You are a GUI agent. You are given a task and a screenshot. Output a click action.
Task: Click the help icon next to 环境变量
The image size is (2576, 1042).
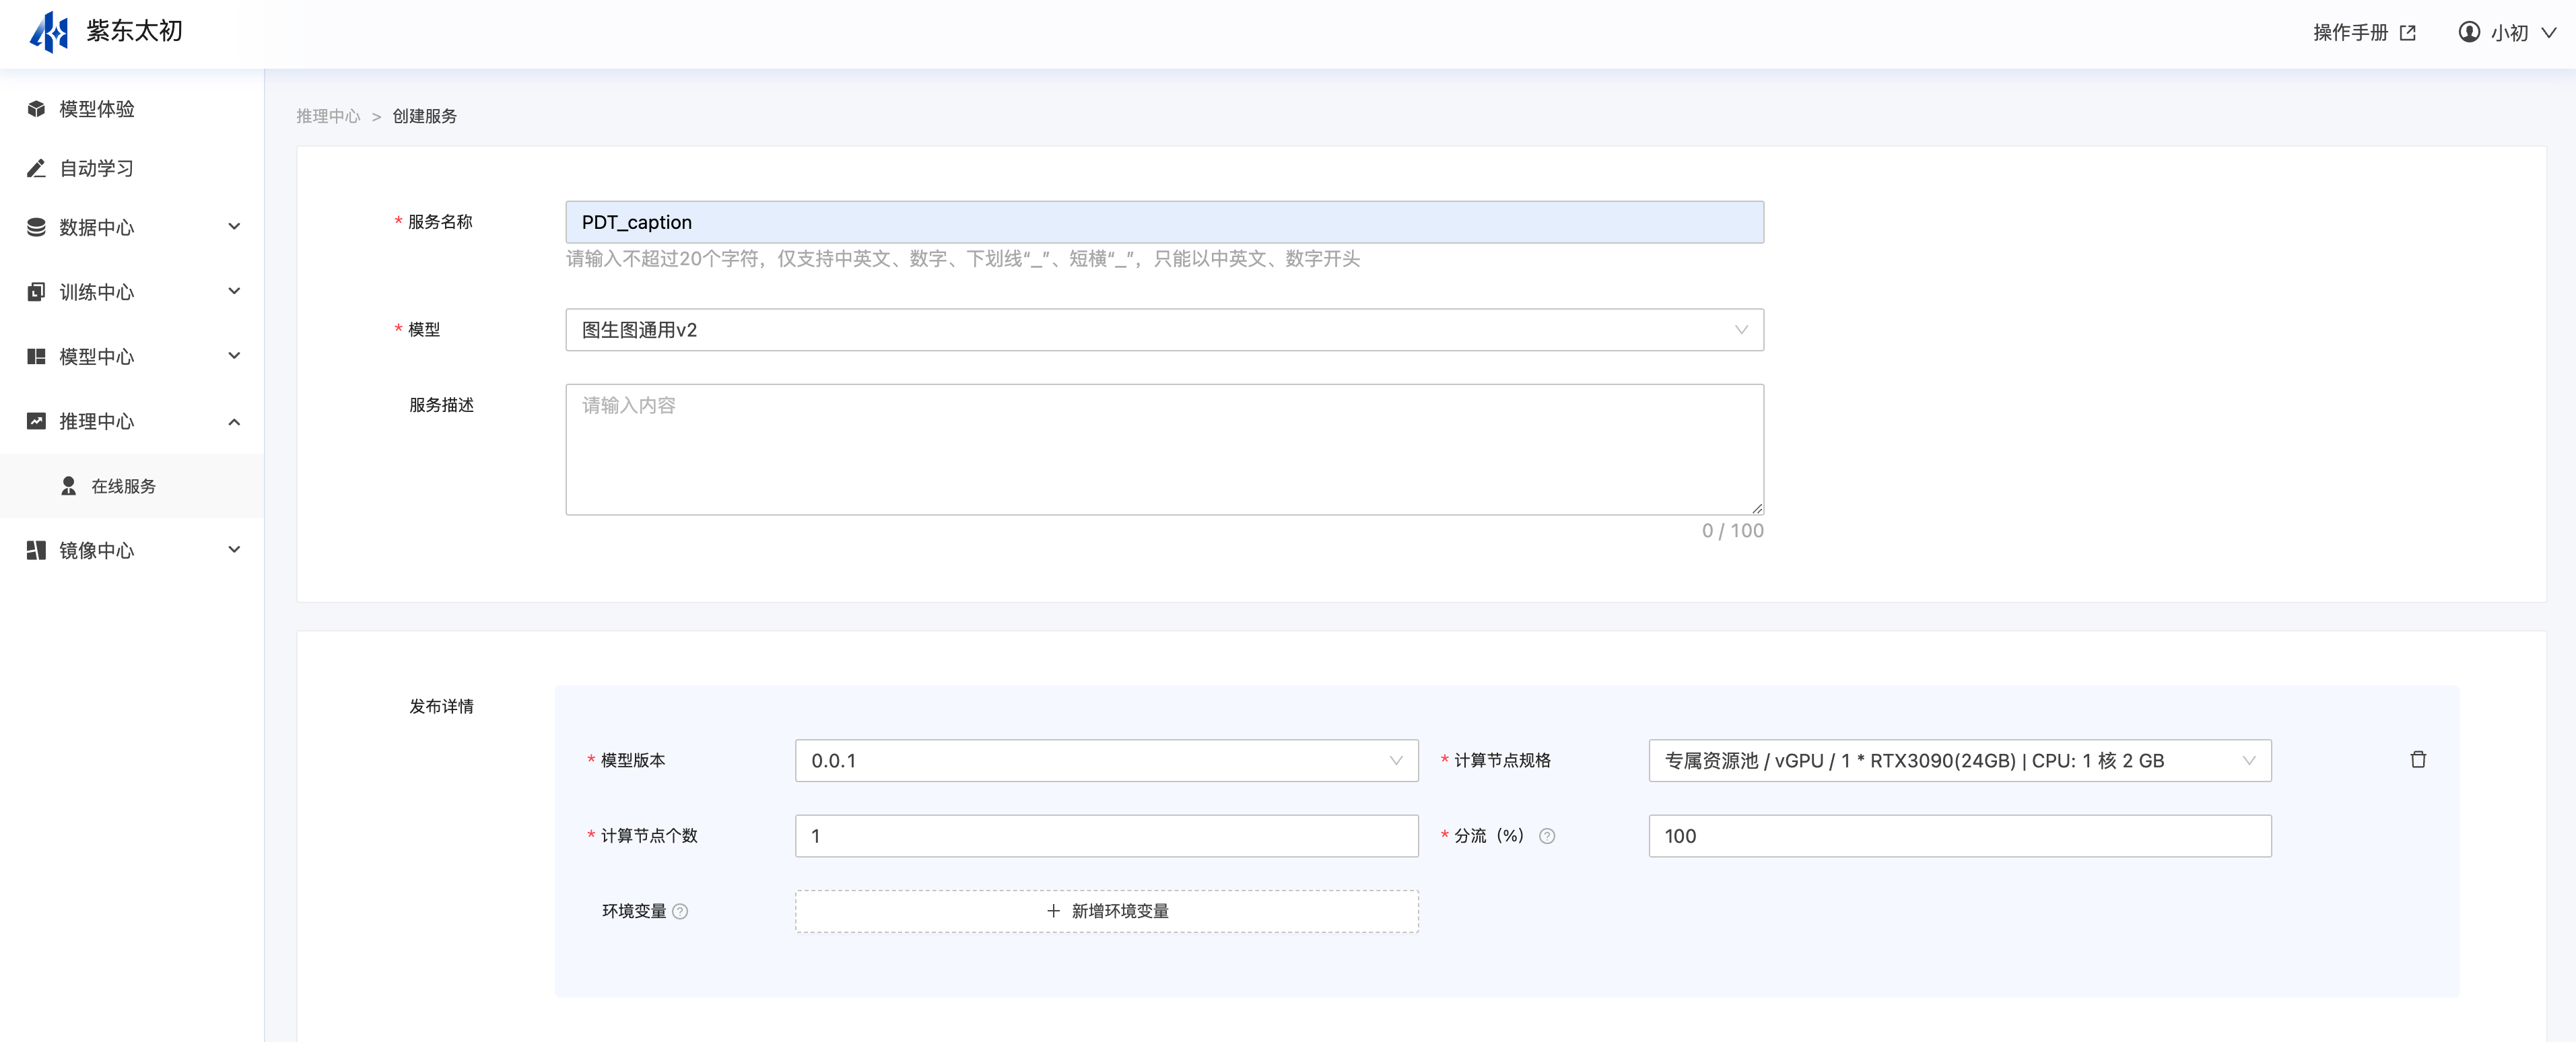click(680, 911)
